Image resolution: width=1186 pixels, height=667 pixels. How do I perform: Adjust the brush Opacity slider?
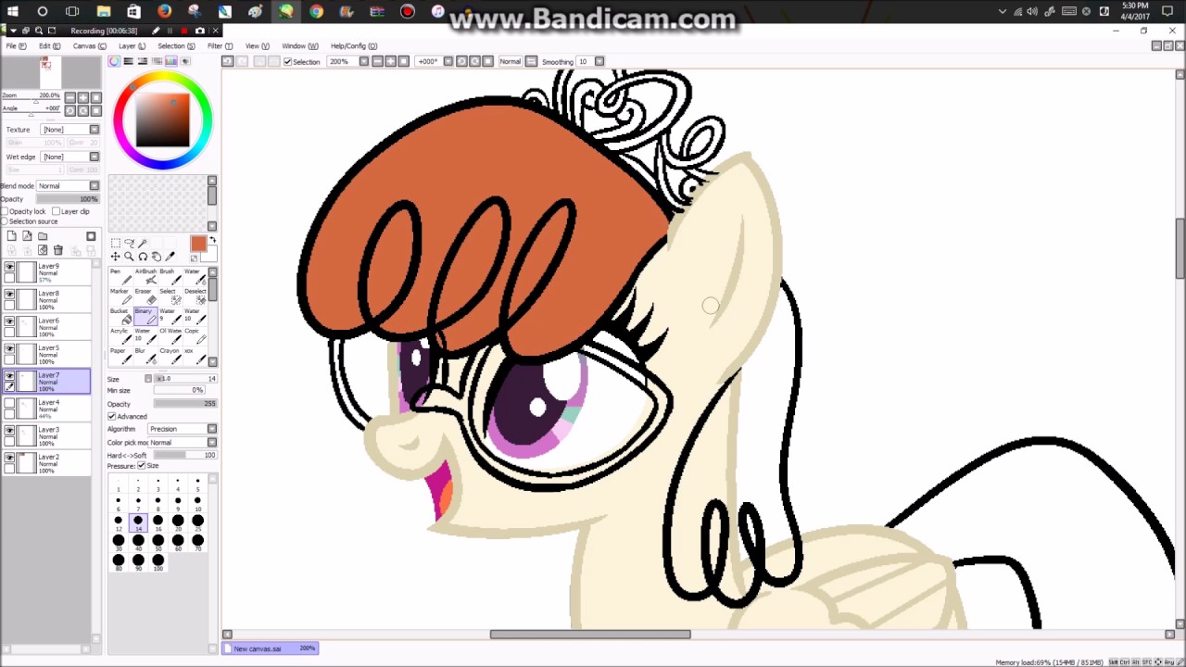pyautogui.click(x=185, y=404)
